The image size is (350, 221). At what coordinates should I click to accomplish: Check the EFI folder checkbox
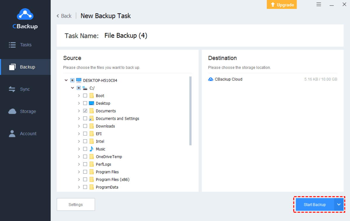click(85, 134)
